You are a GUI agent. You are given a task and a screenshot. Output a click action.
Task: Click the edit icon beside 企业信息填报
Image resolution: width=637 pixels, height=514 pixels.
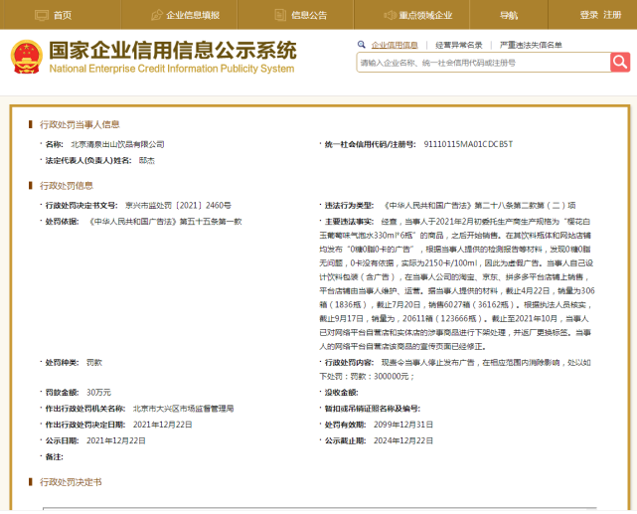[157, 16]
